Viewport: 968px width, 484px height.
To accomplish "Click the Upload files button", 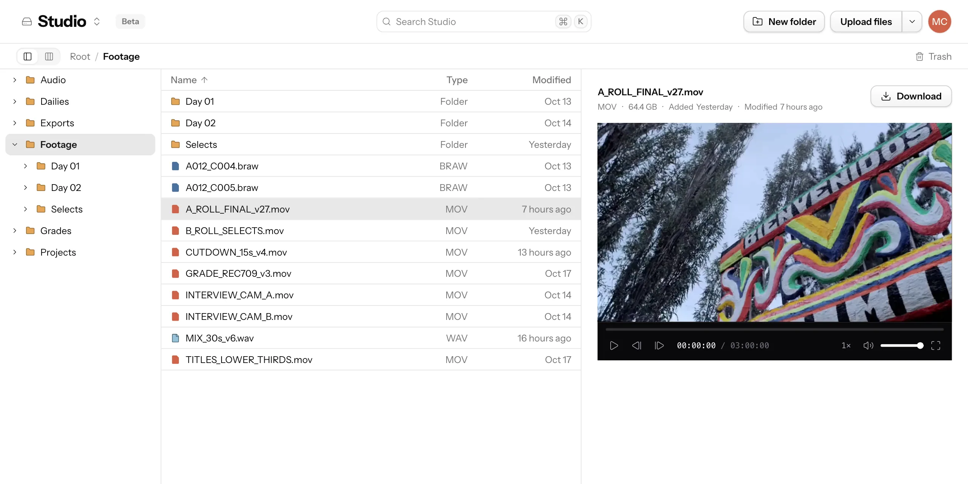I will tap(866, 22).
